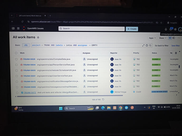This screenshot has height=136, width=182.
Task: Check the TRUNK-5597 row checkbox
Action: pos(17,76)
